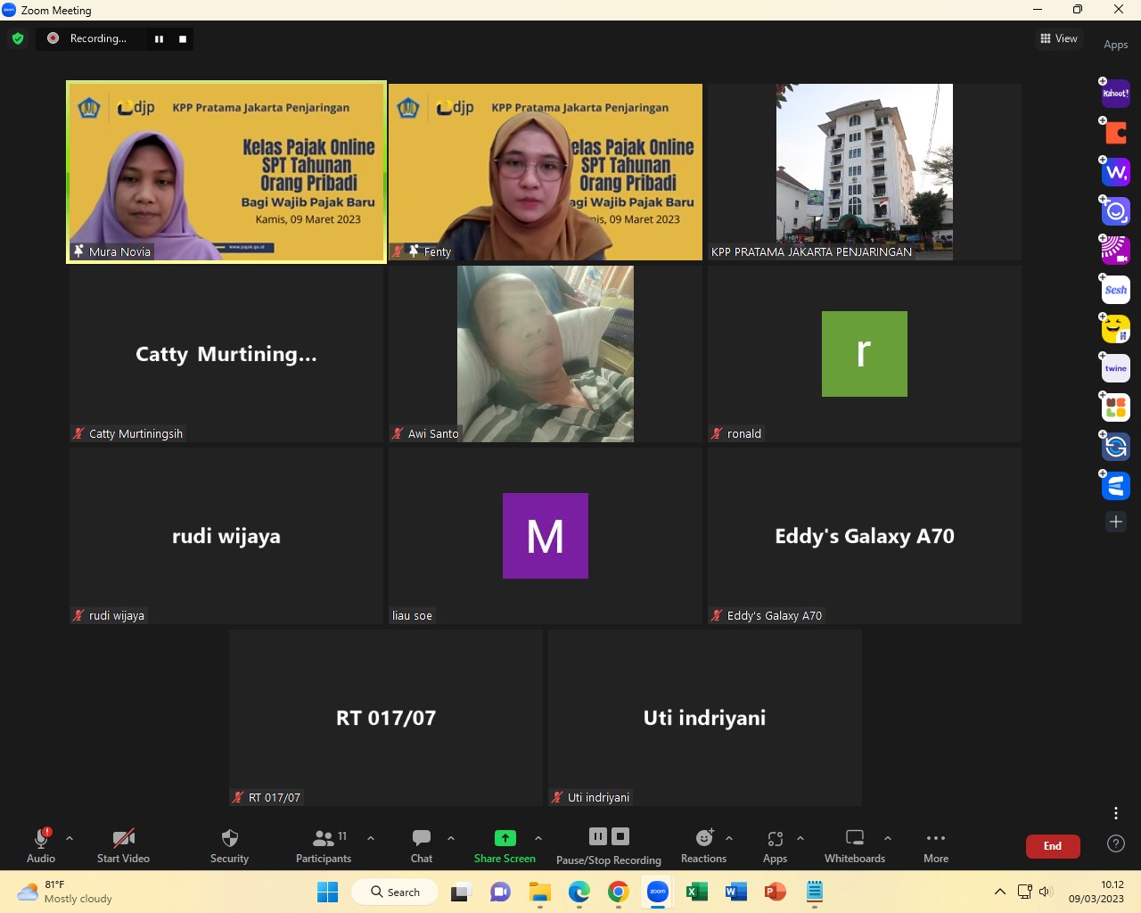The width and height of the screenshot is (1141, 913).
Task: Open the twine app in sidebar
Action: (x=1115, y=368)
